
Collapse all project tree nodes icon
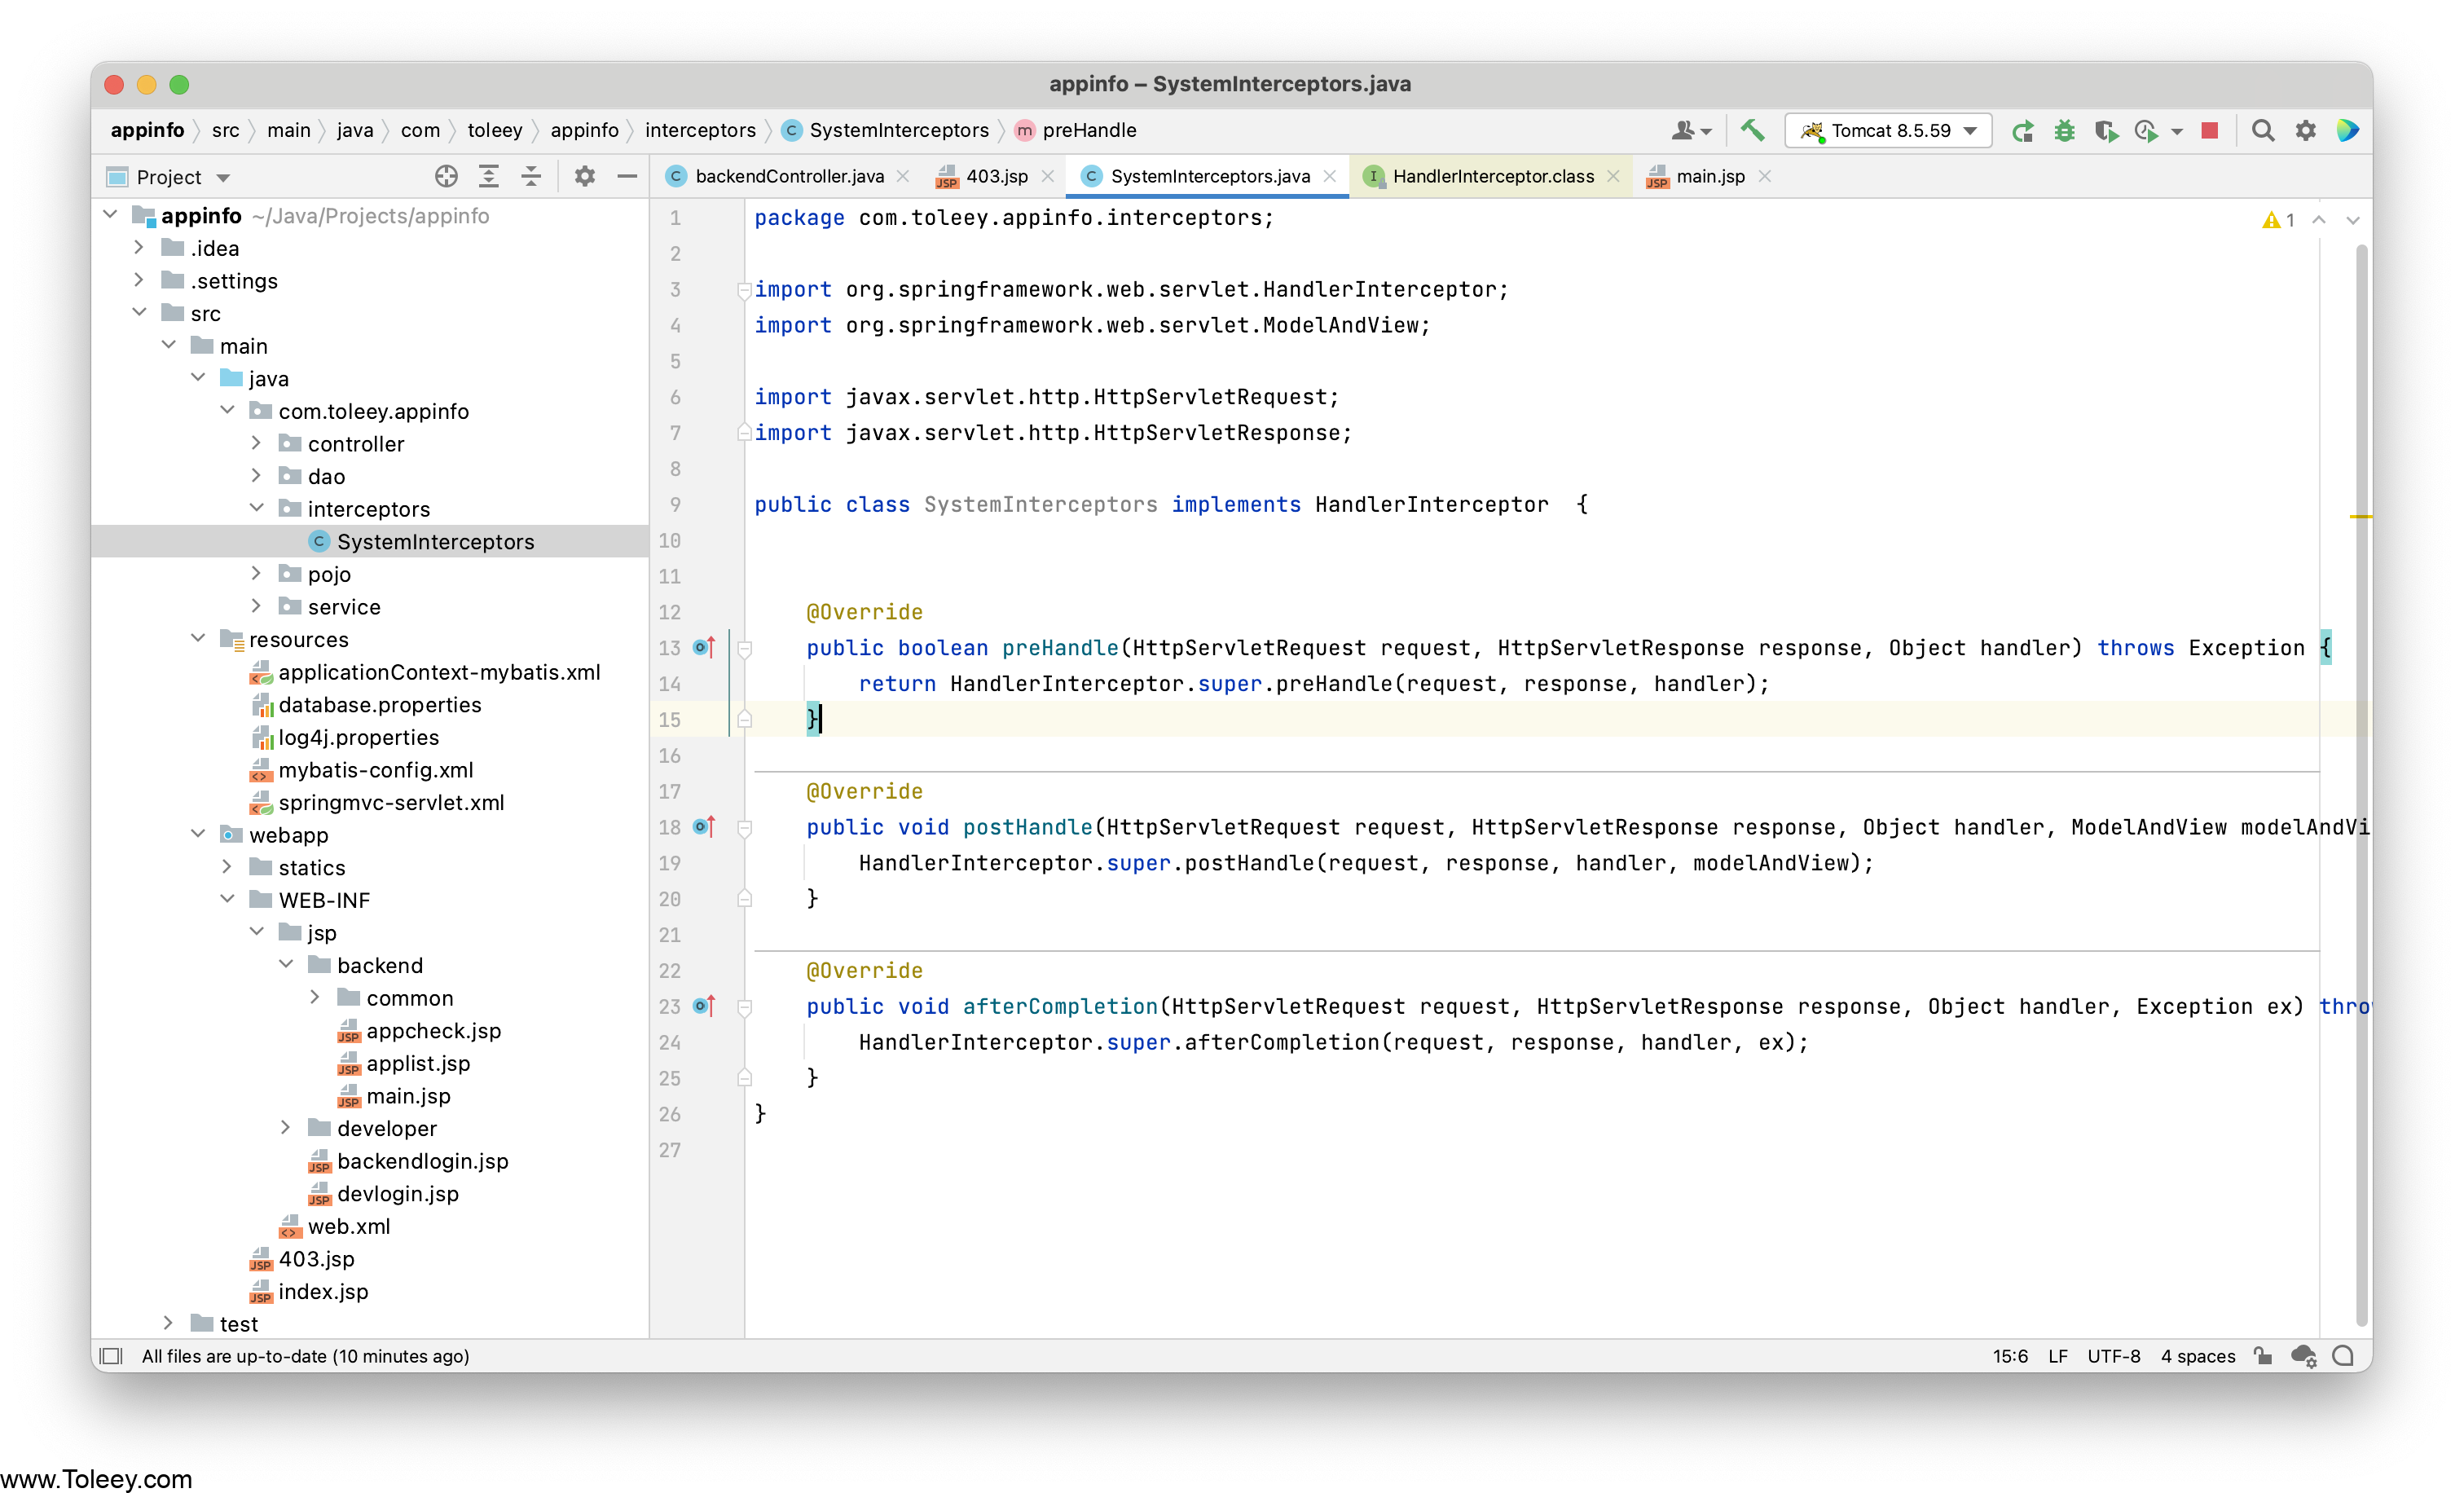[531, 177]
